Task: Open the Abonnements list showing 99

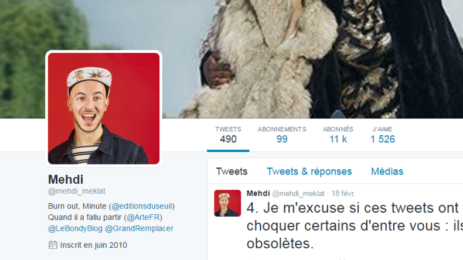Action: pyautogui.click(x=282, y=135)
